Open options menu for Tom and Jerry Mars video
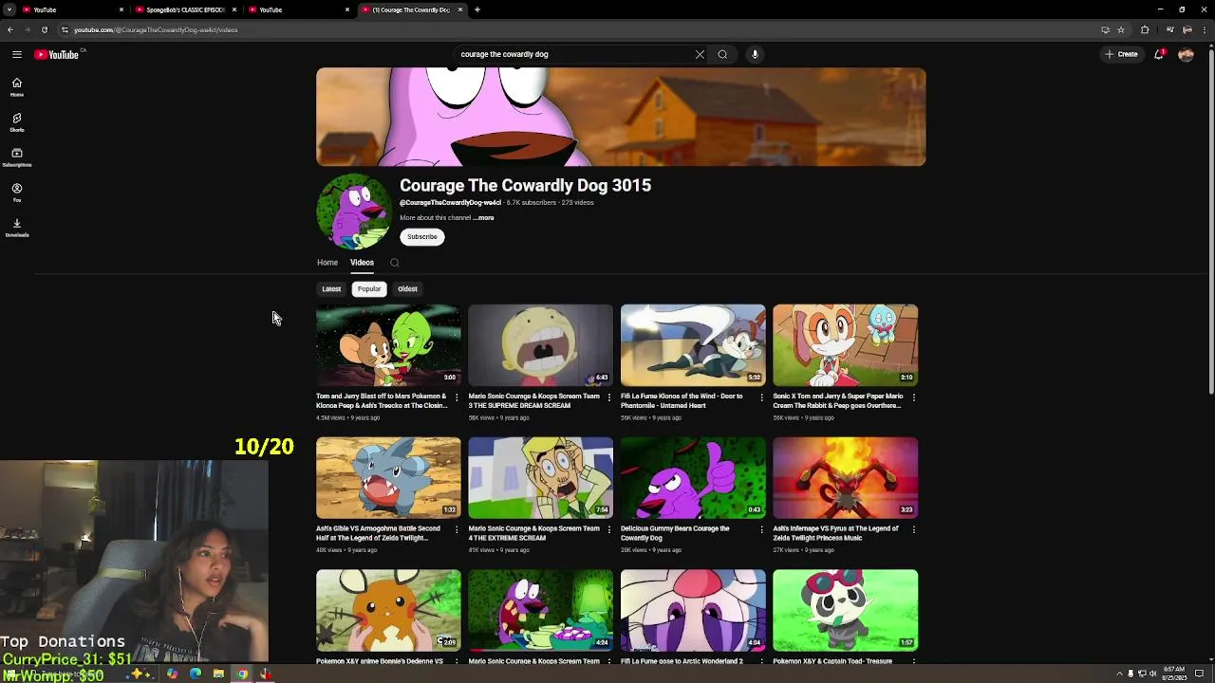The image size is (1215, 683). click(x=457, y=397)
